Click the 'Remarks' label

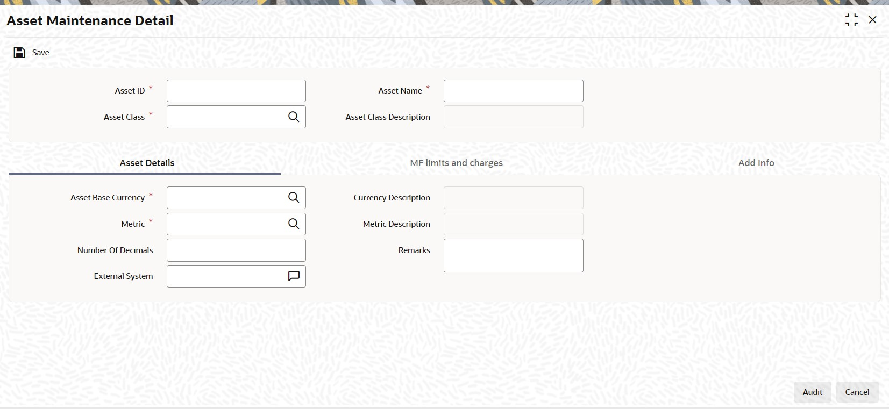(414, 250)
